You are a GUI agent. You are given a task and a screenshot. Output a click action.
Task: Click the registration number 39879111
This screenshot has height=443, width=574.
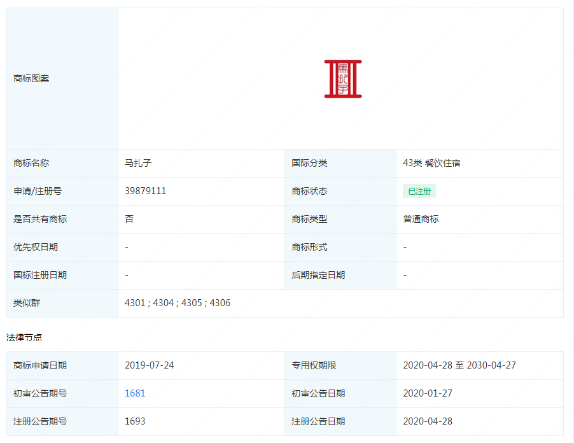[146, 191]
